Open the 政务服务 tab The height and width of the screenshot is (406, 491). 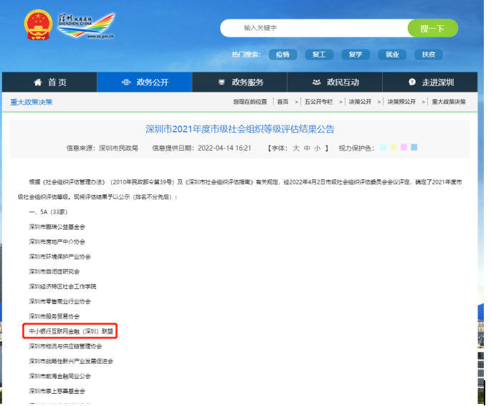coord(239,82)
